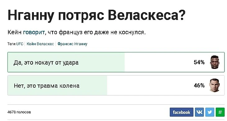Click Ngannou's face next to 54%
Image resolution: width=227 pixels, height=121 pixels.
215,62
